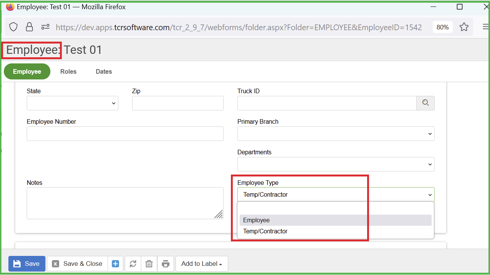Click the browser URL address bar
Viewport: 490px width, 275px height.
coord(239,27)
